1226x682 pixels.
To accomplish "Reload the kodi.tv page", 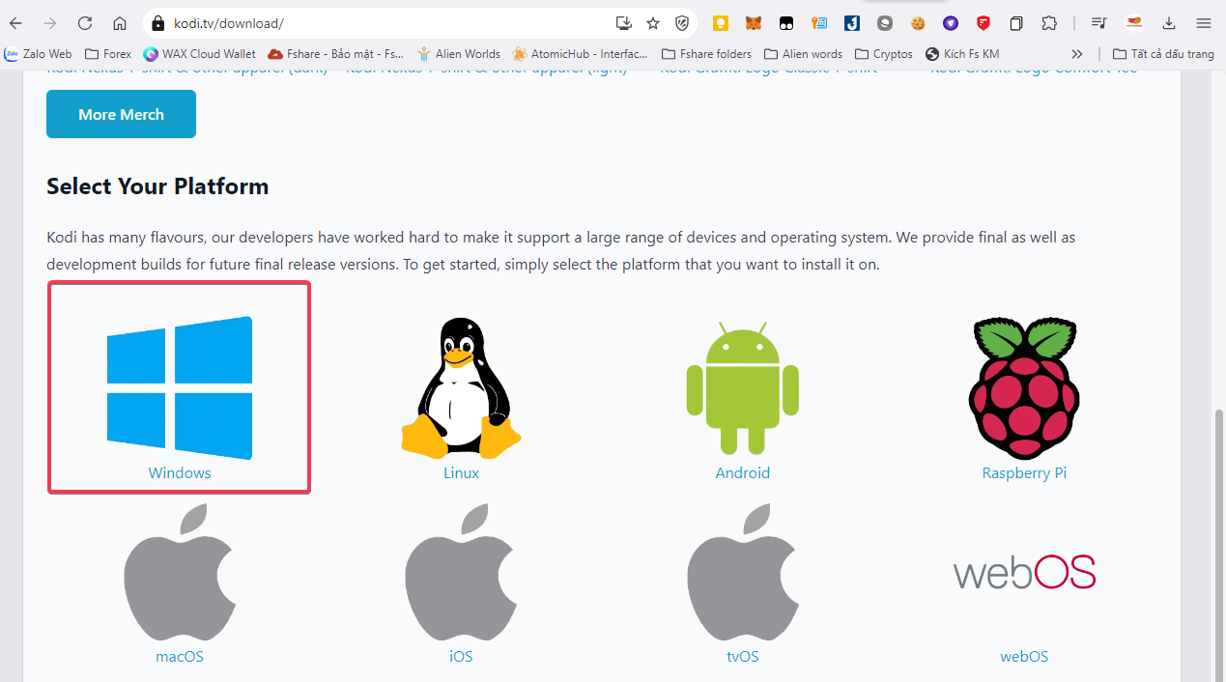I will coord(85,23).
